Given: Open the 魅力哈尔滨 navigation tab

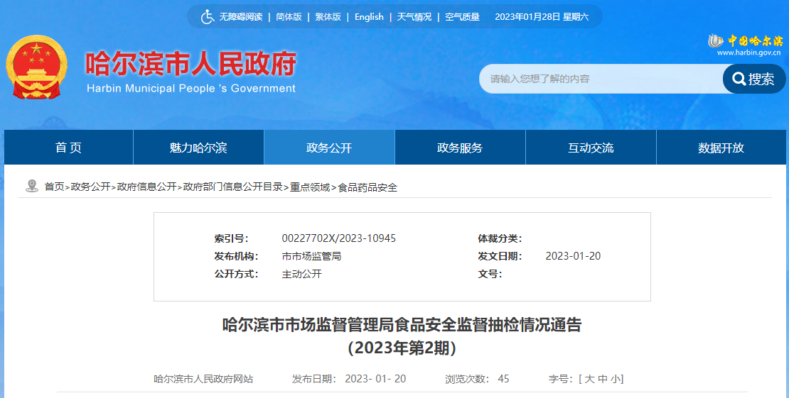Looking at the screenshot, I should pyautogui.click(x=198, y=148).
